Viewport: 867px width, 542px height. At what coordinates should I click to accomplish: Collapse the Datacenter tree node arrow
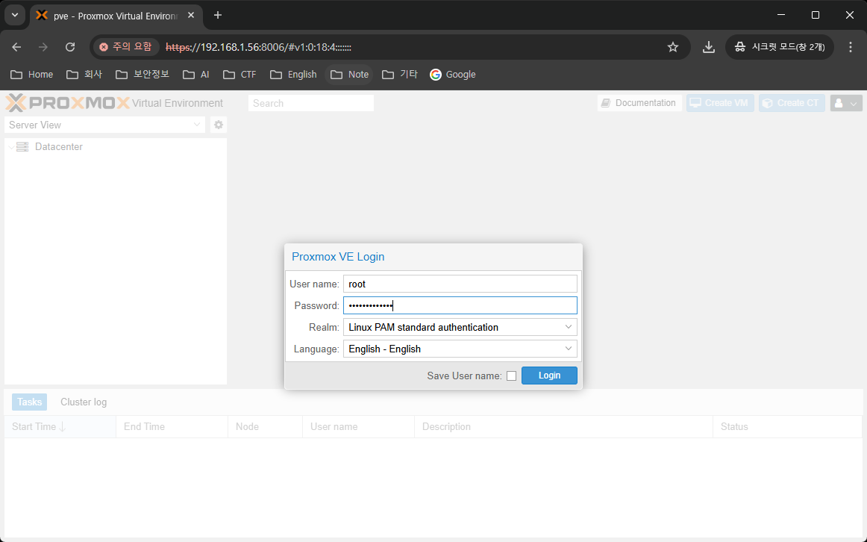[12, 147]
